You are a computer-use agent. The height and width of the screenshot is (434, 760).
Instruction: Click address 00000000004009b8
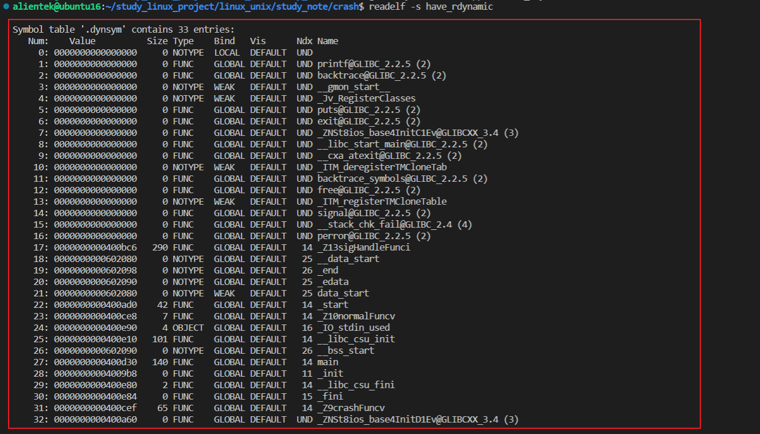[95, 373]
